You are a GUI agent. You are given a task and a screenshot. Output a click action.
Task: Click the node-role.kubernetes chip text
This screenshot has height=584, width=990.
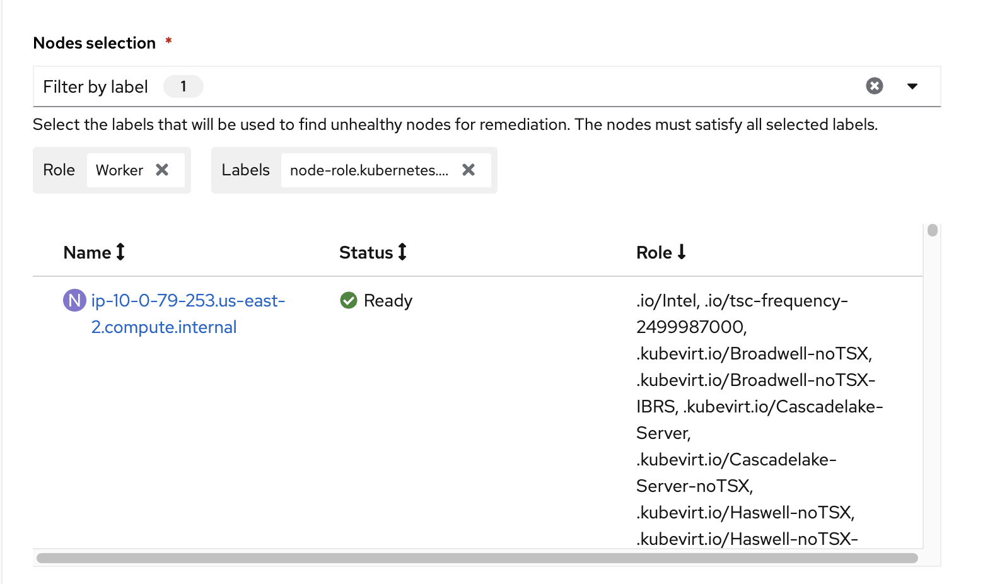[369, 170]
